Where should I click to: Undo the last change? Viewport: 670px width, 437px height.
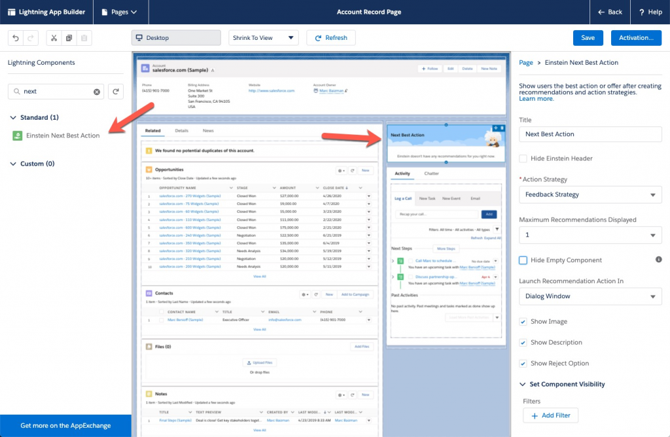tap(16, 38)
